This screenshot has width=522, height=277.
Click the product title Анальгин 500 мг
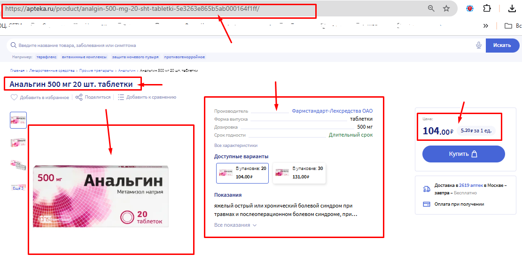(x=71, y=85)
